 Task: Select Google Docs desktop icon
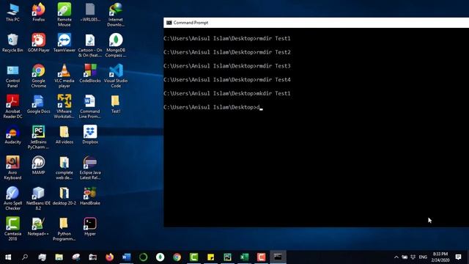39,104
